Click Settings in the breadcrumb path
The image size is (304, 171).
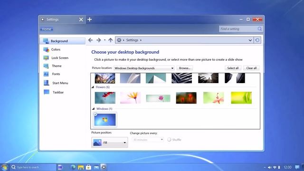pyautogui.click(x=132, y=40)
